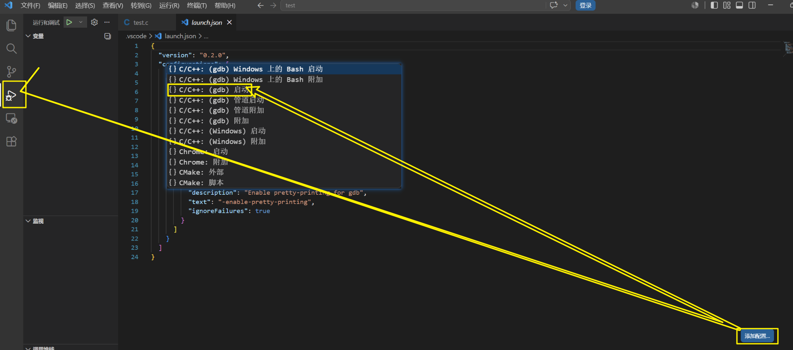
Task: Open the Copilot chat dropdown arrow
Action: pyautogui.click(x=566, y=5)
